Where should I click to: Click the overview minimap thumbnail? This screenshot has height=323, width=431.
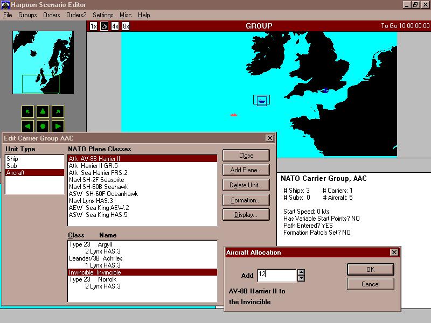point(43,62)
